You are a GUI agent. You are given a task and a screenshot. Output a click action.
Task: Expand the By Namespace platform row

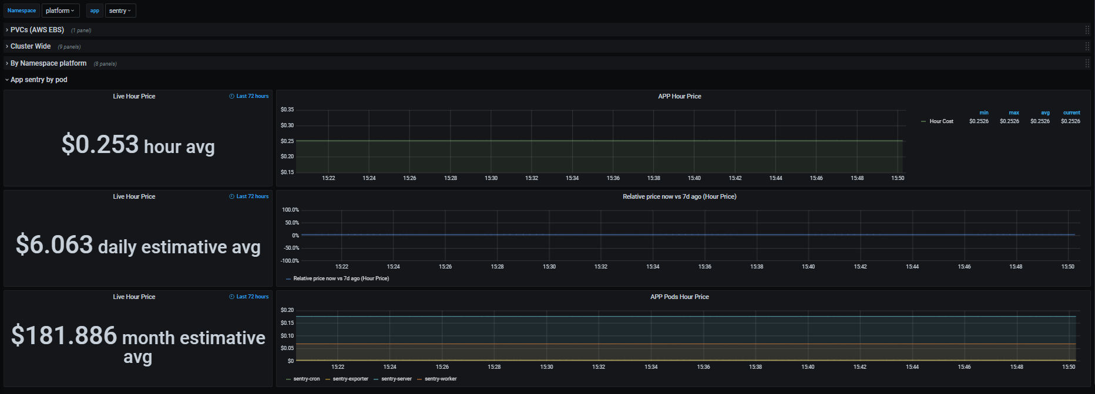48,63
